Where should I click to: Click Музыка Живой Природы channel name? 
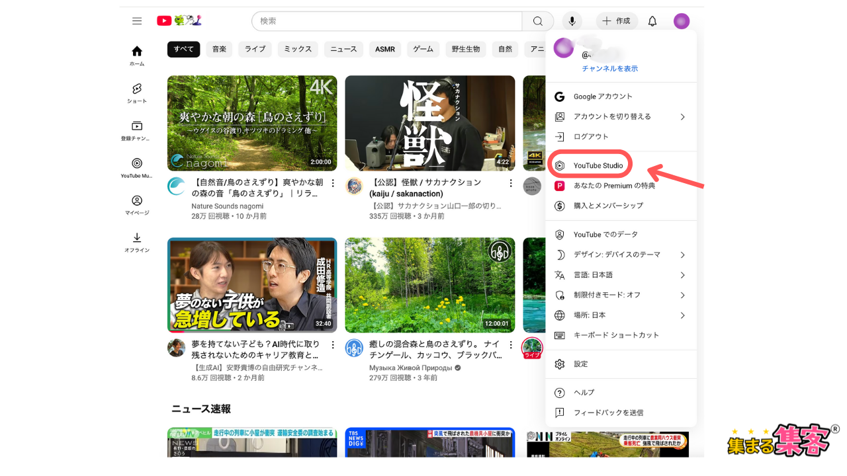point(411,368)
